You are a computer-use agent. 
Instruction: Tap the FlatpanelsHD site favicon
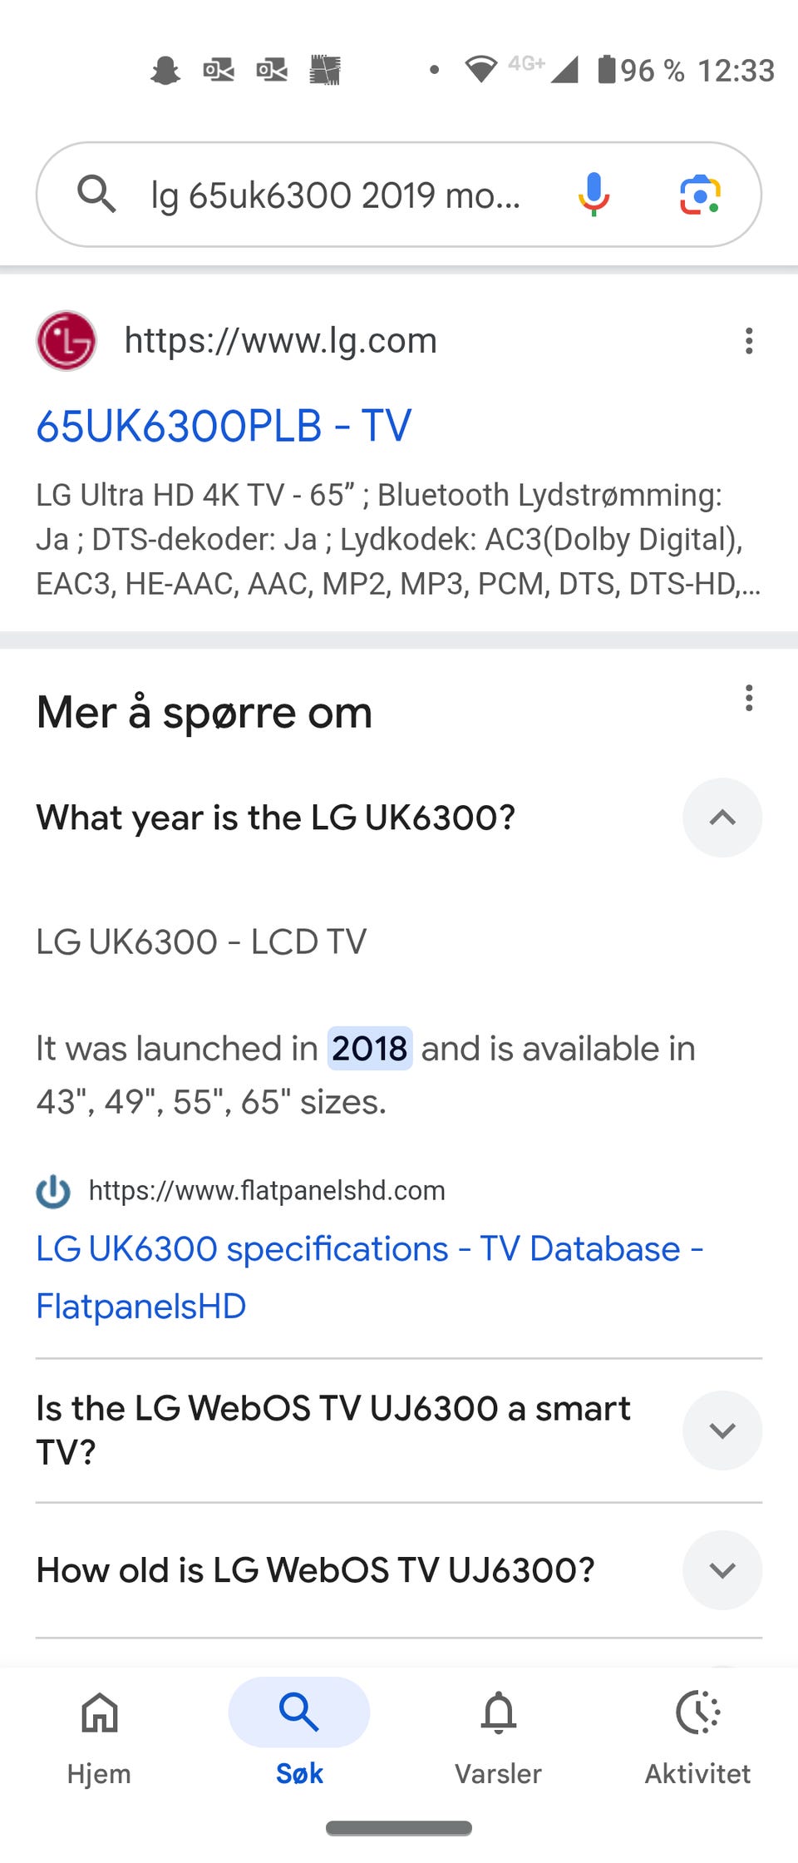(x=53, y=1191)
